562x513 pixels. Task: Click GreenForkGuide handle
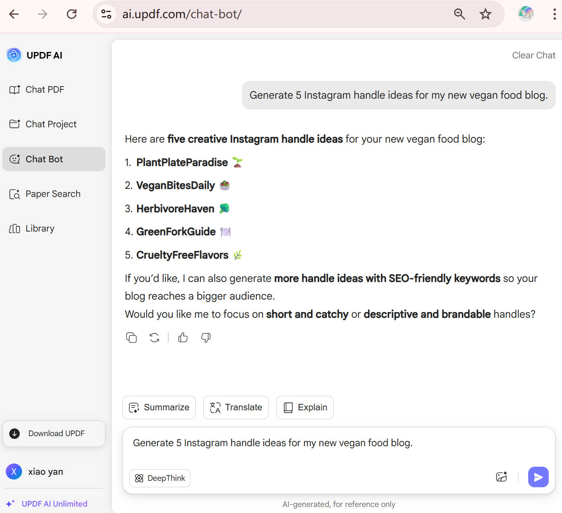pos(176,232)
